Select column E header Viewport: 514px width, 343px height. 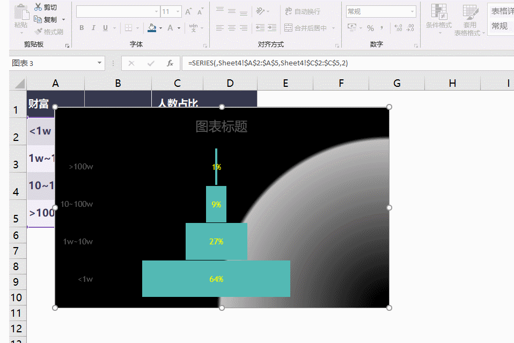tap(285, 84)
